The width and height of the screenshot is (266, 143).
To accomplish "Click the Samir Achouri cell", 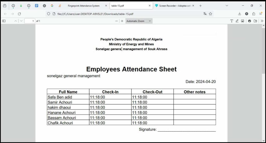I will click(68, 102).
